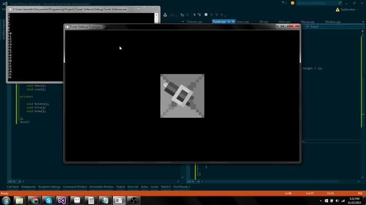
Task: Switch to the Output tab
Action: coord(121,187)
